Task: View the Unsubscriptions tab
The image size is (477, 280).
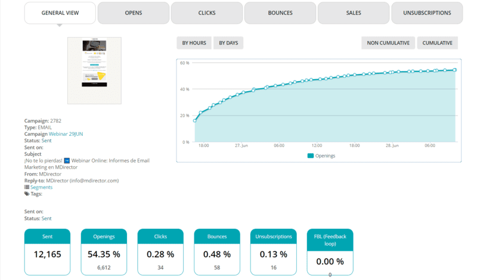Action: 427,13
